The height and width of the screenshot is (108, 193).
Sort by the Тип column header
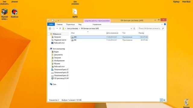pos(124,33)
